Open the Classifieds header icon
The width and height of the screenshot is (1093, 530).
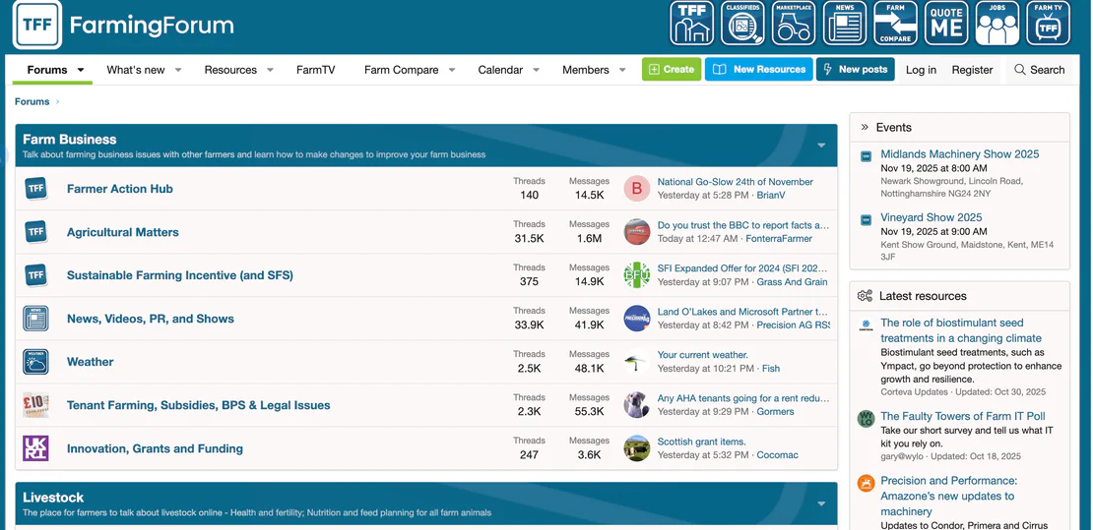click(x=742, y=23)
